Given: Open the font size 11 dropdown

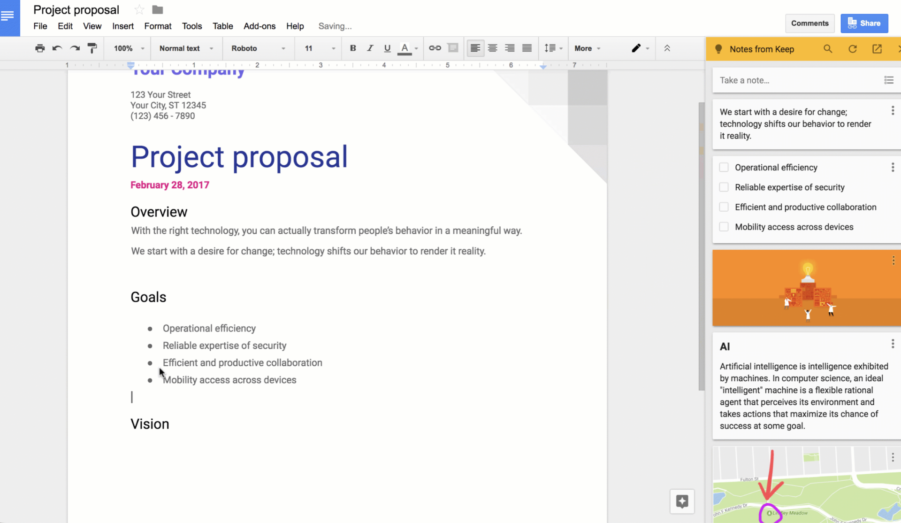Looking at the screenshot, I should click(x=320, y=48).
